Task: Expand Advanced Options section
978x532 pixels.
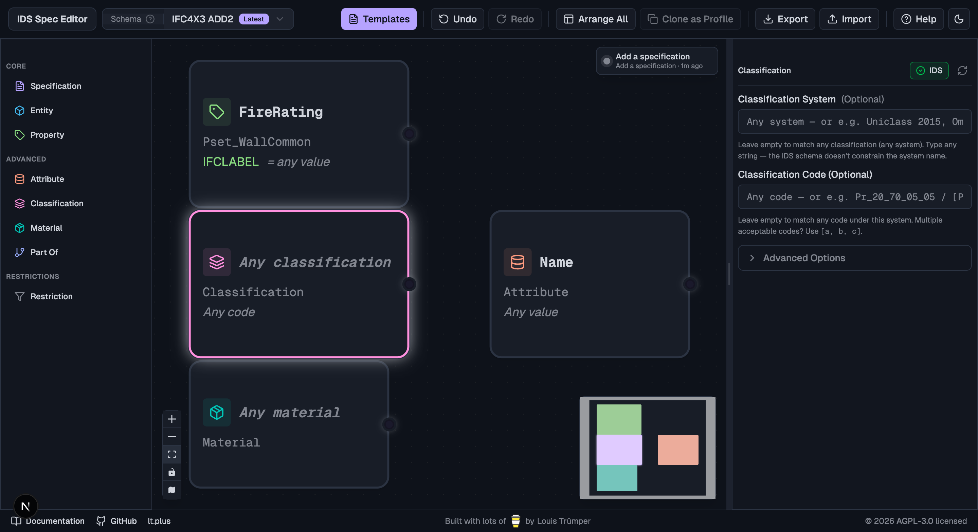Action: tap(854, 258)
